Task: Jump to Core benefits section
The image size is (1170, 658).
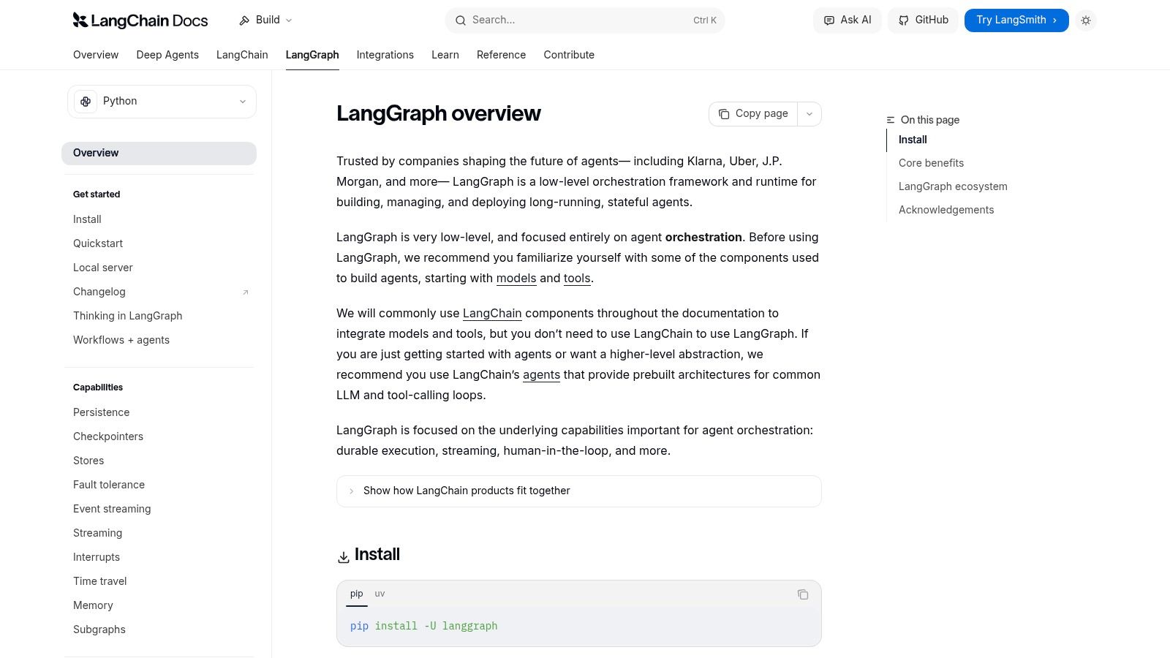Action: (931, 163)
